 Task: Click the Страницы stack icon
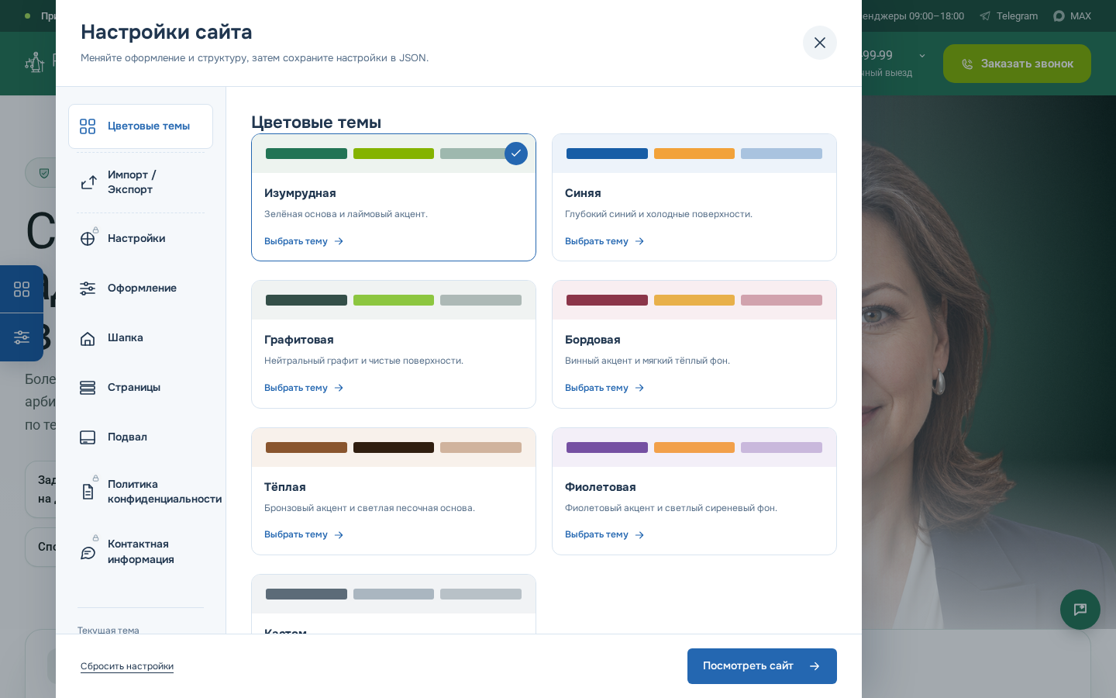pos(88,388)
